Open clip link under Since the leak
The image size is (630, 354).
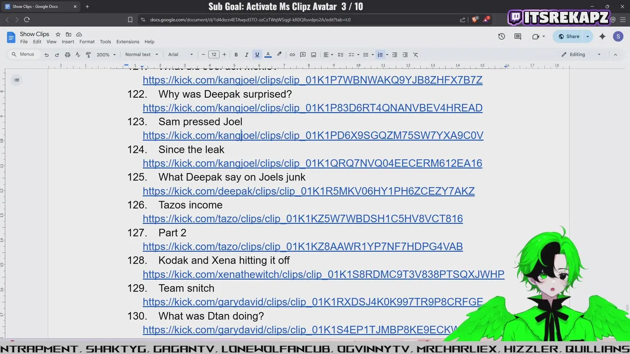[313, 163]
